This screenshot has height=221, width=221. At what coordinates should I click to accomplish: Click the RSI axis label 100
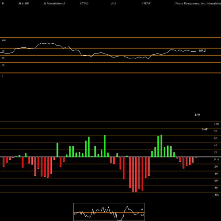(x=4, y=40)
